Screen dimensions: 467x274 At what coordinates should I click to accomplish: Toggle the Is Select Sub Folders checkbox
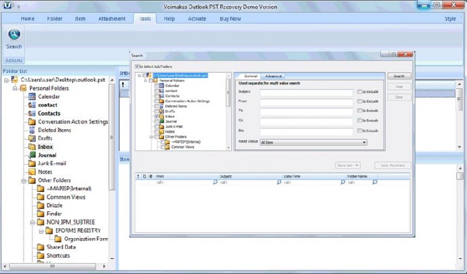(137, 66)
